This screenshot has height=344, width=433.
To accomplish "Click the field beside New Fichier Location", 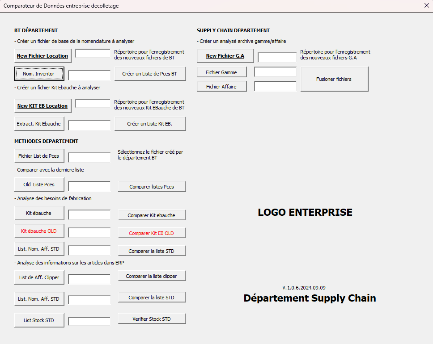I will tap(93, 53).
